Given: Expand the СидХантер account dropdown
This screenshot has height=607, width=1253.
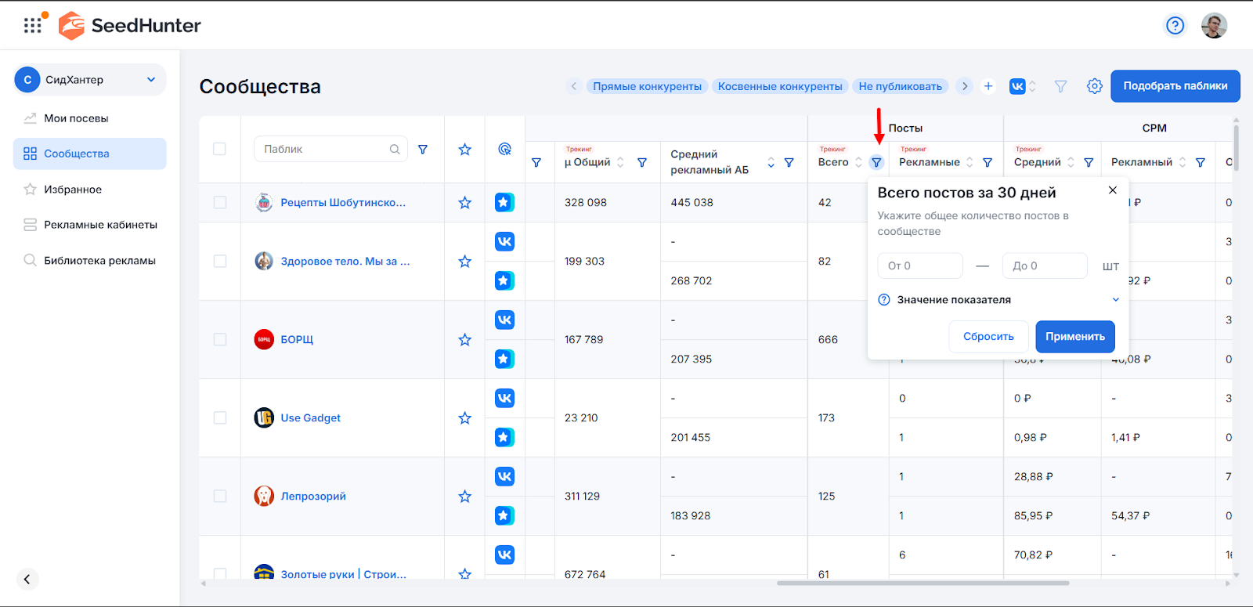Looking at the screenshot, I should 151,80.
